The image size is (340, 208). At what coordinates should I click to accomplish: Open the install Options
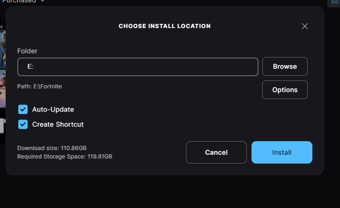click(285, 90)
